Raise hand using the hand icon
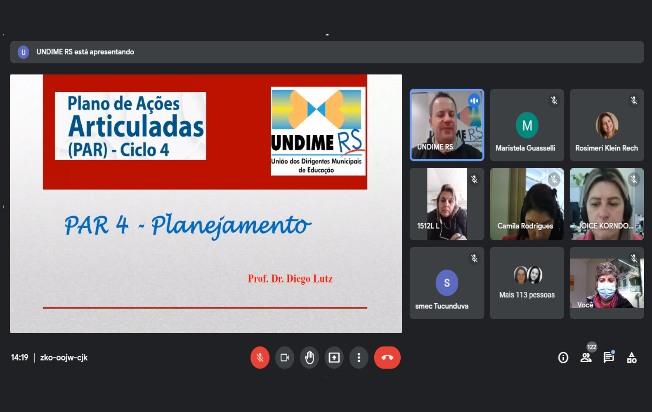 (x=309, y=358)
